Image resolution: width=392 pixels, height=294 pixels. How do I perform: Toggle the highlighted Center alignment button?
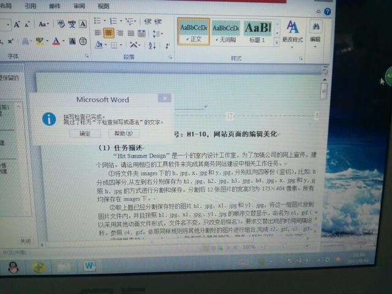click(108, 32)
